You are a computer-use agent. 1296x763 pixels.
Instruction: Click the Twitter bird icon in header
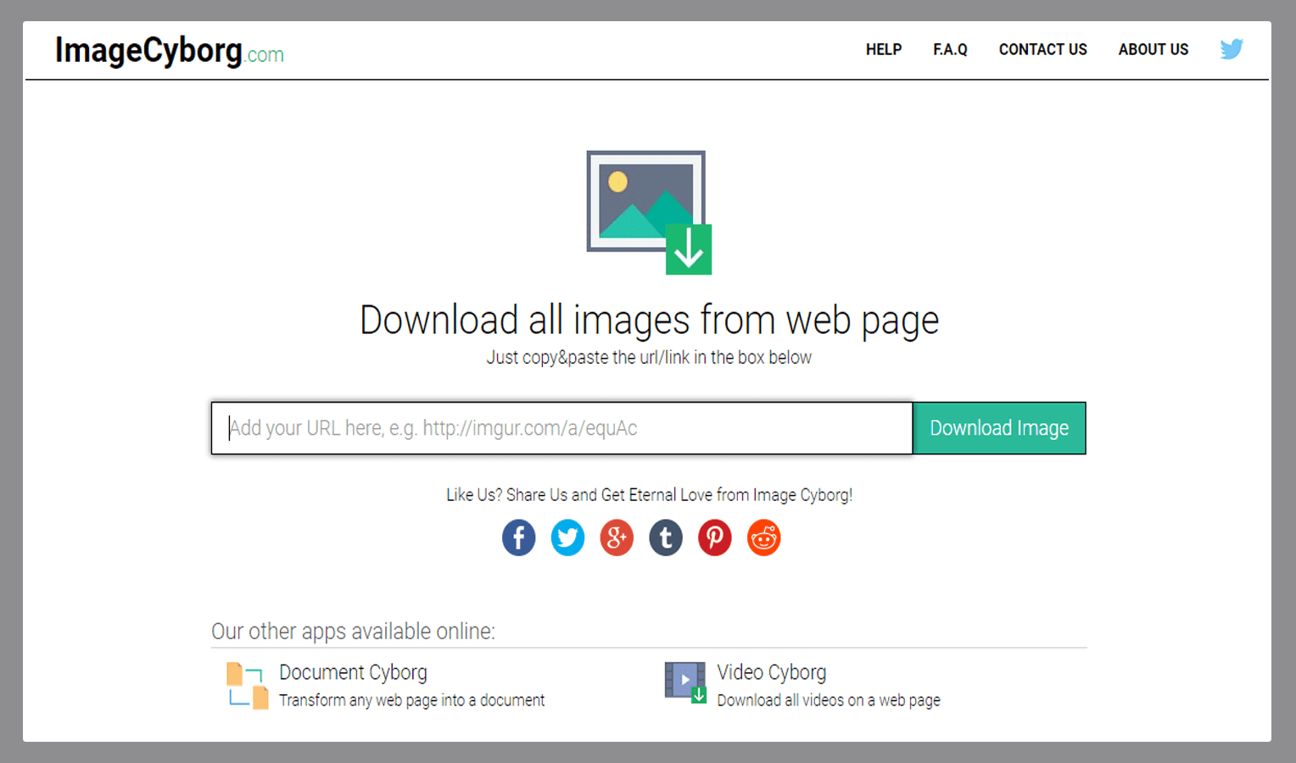coord(1232,49)
